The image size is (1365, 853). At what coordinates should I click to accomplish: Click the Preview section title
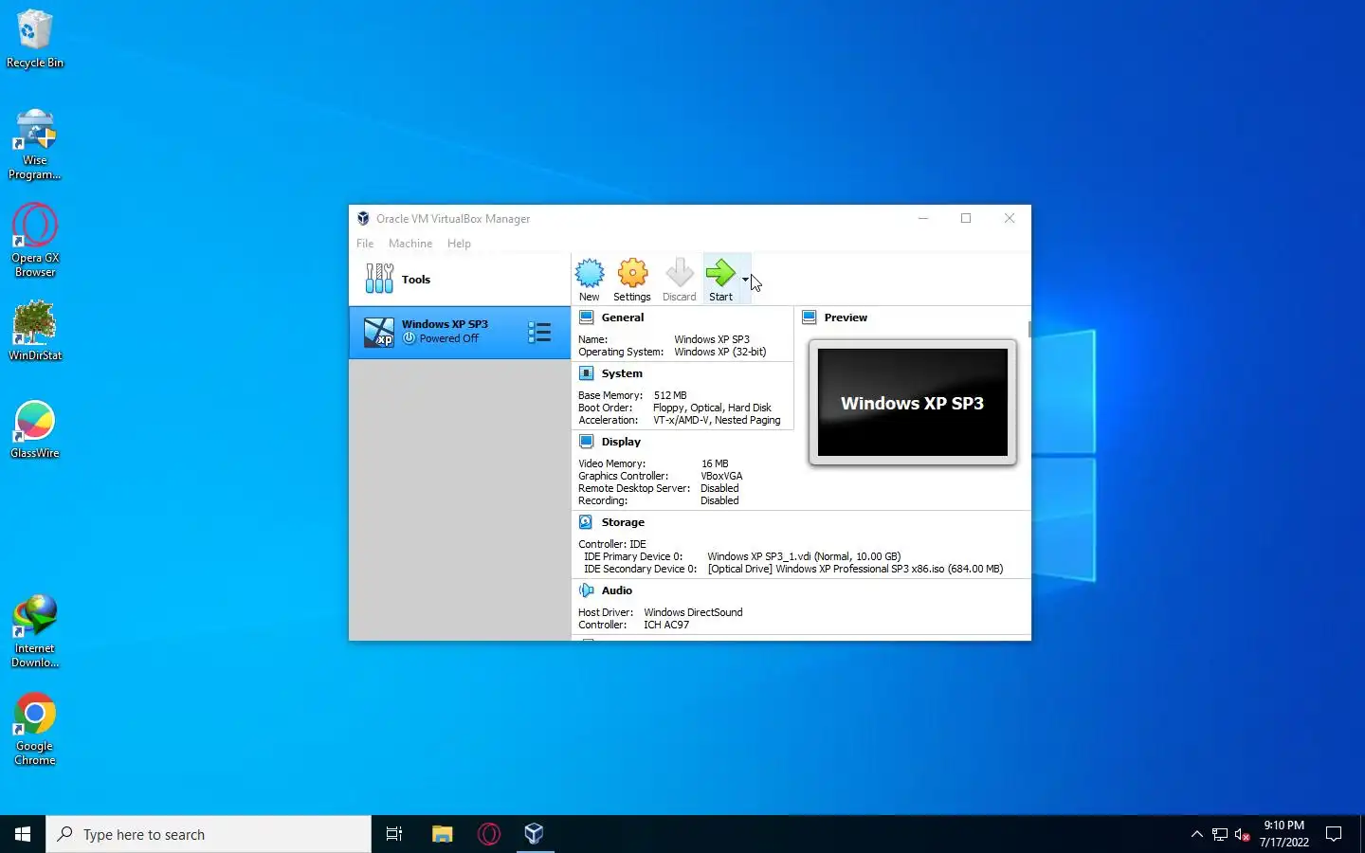click(846, 318)
